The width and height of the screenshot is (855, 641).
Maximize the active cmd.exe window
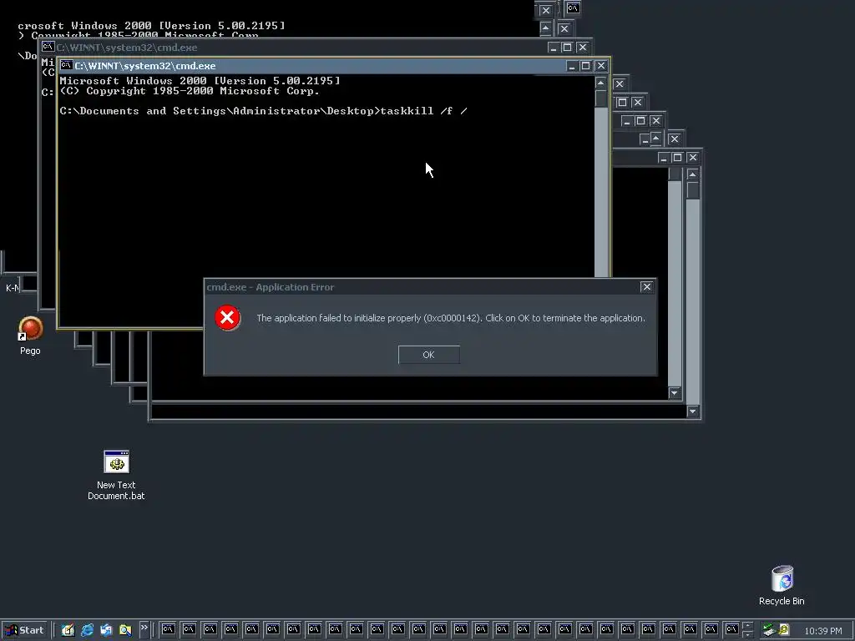click(585, 66)
